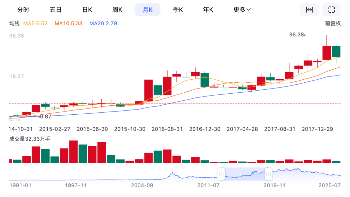This screenshot has height=197, width=350.
Task: Click the 36.38 peak price marker
Action: point(297,35)
